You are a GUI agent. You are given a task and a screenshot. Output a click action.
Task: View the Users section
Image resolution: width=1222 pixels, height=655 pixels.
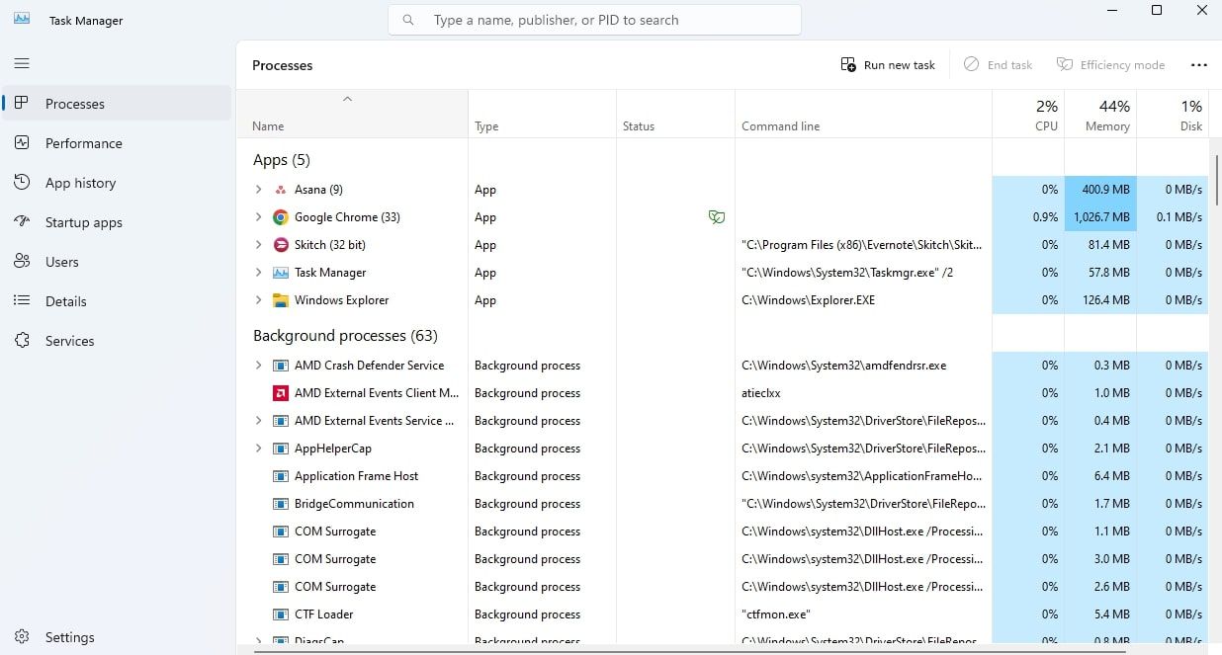point(61,262)
